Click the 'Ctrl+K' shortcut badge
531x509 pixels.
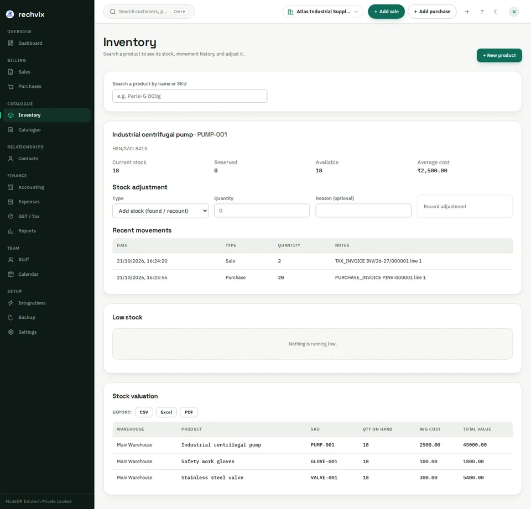(179, 12)
